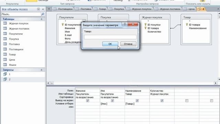Image resolution: width=220 pixels, height=124 pixels.
Task: Click the search magnifier icon in navigation pane
Action: pyautogui.click(x=43, y=14)
